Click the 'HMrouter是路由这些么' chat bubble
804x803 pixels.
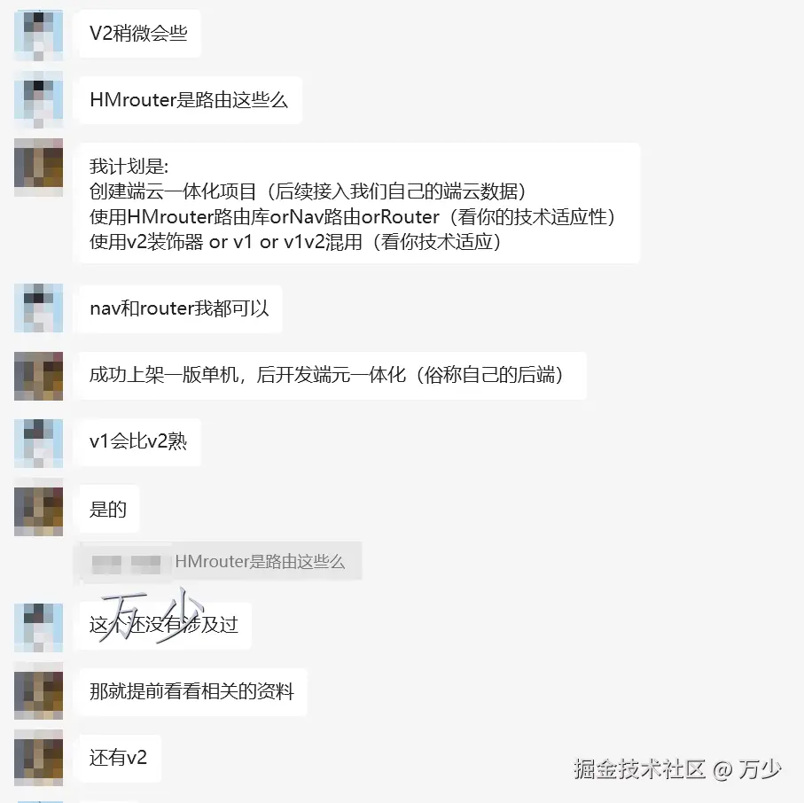click(191, 100)
